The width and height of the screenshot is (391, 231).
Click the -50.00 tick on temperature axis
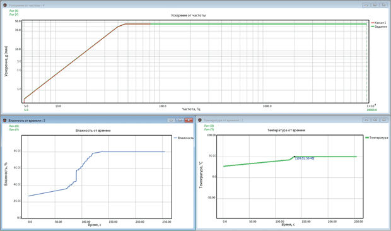[x=211, y=198]
